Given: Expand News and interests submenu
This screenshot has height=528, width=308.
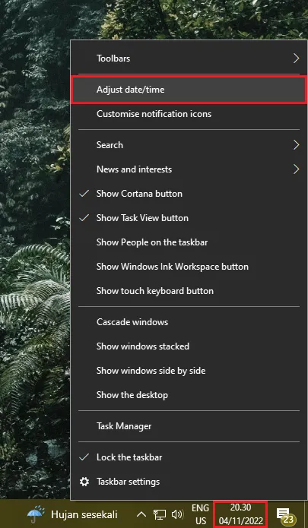Looking at the screenshot, I should (189, 169).
